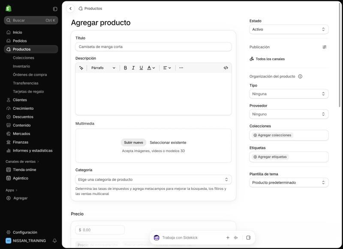Toggle underline formatting in Descripción
This screenshot has width=343, height=249.
coord(141,68)
